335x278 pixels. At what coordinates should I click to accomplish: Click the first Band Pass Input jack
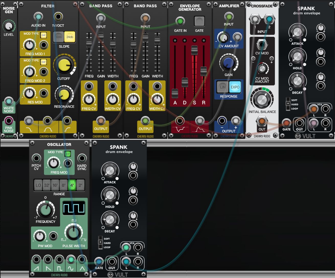(101, 18)
